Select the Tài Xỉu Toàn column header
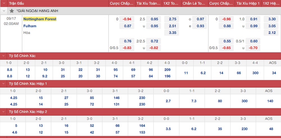281x138 pixels. [x=149, y=3]
